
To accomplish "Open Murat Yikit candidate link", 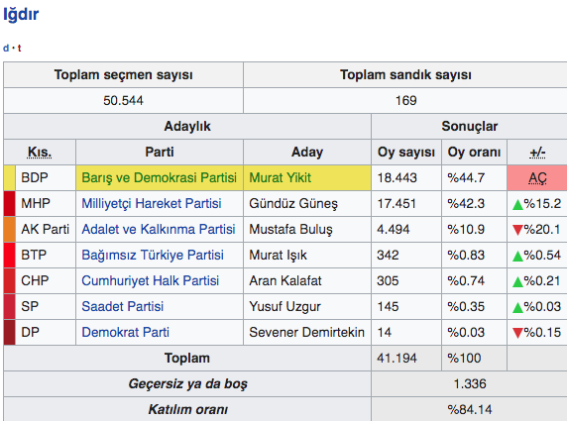I will click(281, 177).
